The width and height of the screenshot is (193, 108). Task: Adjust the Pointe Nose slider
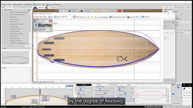(x=125, y=93)
